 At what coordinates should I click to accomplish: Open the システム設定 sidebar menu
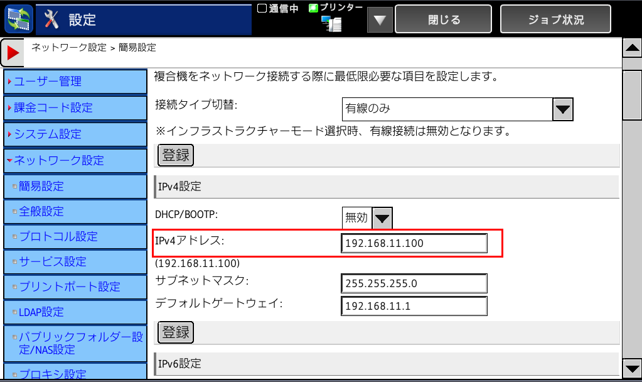75,134
